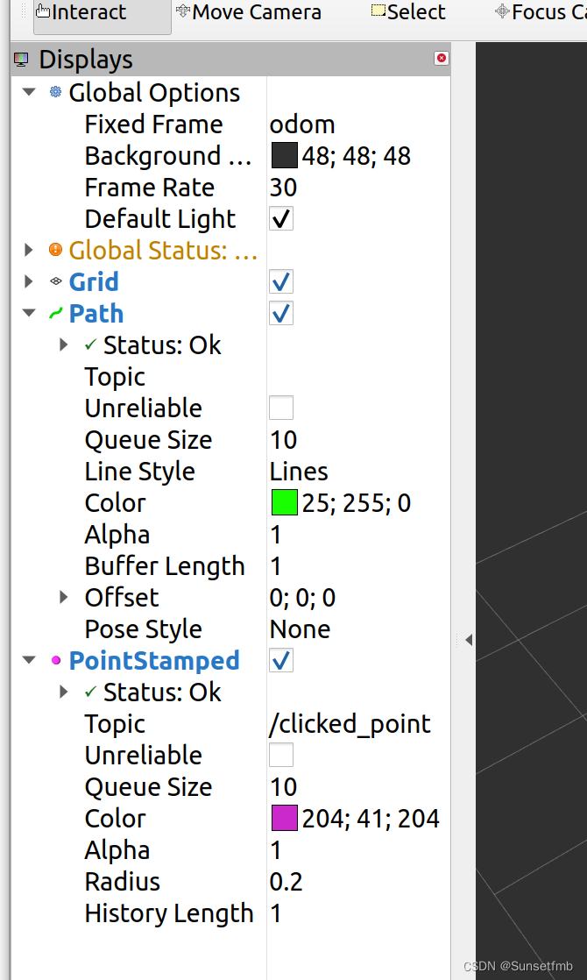Edit the Path Alpha value
Viewport: 587px width, 980px height.
pyautogui.click(x=275, y=535)
